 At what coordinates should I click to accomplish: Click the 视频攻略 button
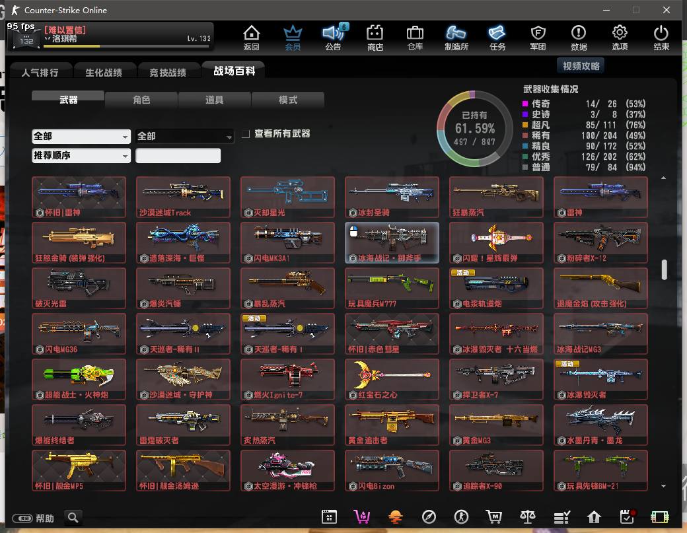[581, 65]
